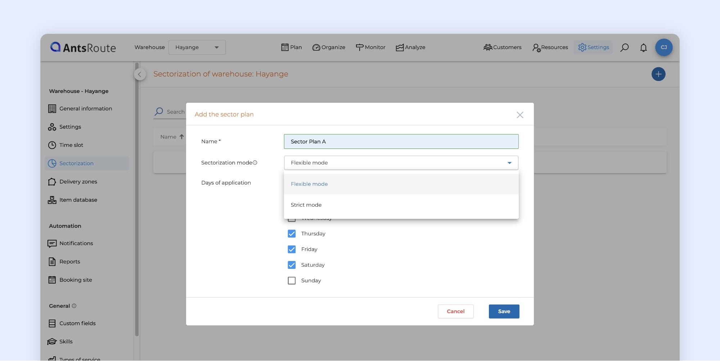The width and height of the screenshot is (720, 361).
Task: Collapse the sidebar with the arrow button
Action: [x=140, y=75]
